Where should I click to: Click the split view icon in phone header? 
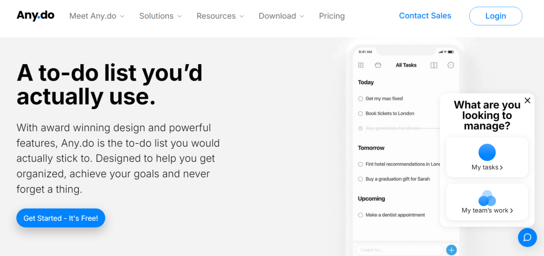(x=434, y=65)
